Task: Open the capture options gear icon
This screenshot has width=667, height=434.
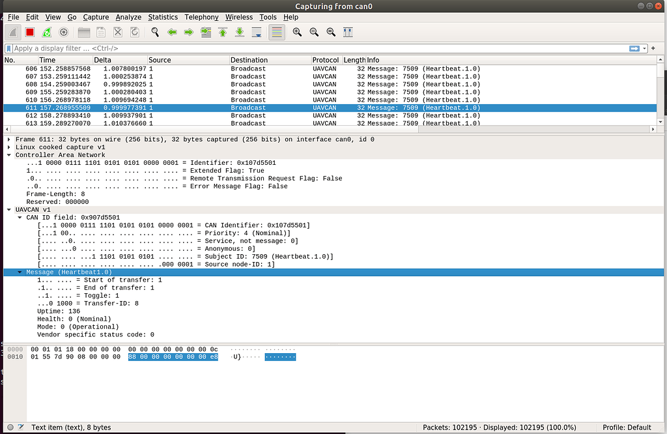Action: click(64, 32)
